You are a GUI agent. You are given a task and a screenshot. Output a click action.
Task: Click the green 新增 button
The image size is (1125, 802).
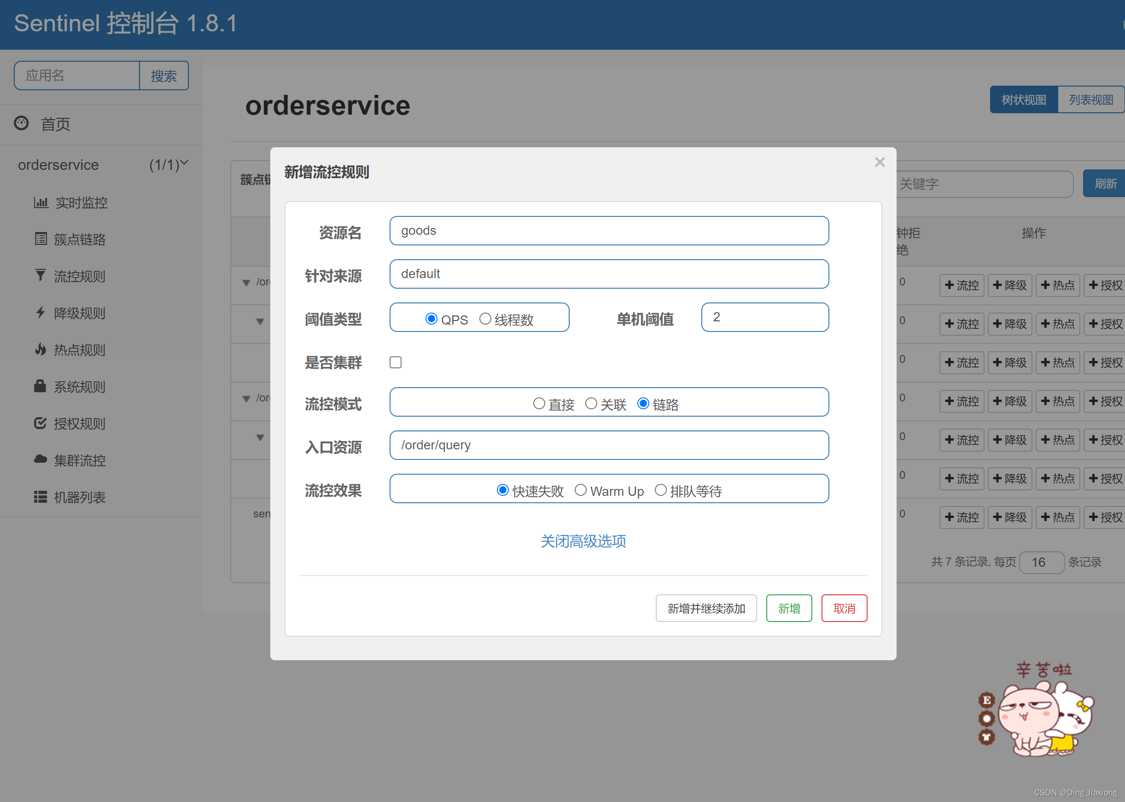tap(789, 609)
